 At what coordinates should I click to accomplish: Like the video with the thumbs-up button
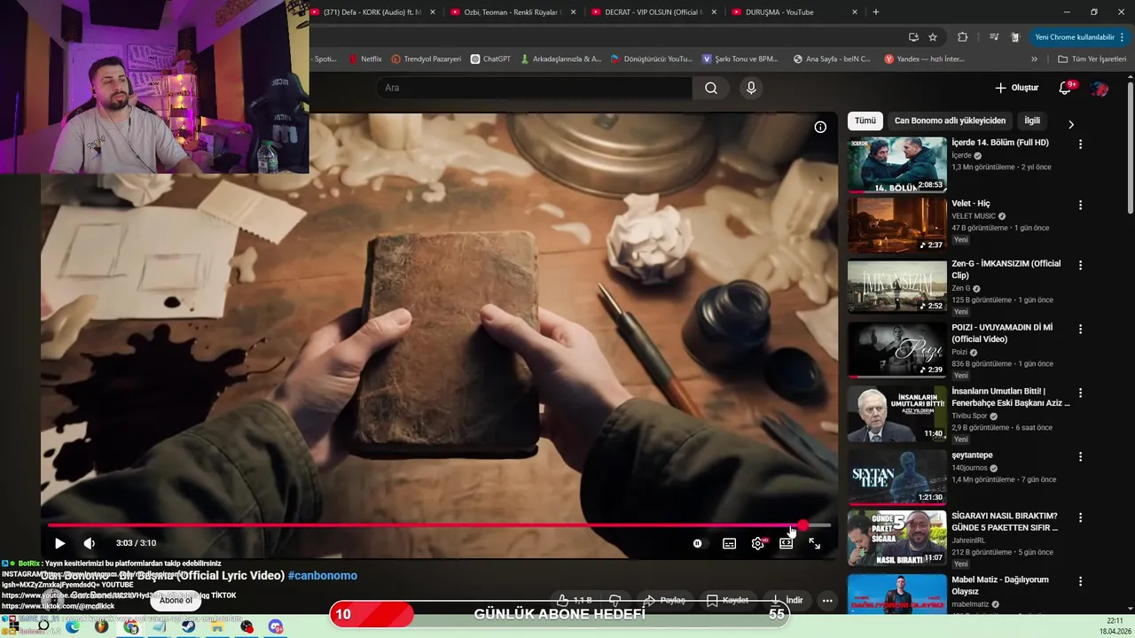pos(575,600)
